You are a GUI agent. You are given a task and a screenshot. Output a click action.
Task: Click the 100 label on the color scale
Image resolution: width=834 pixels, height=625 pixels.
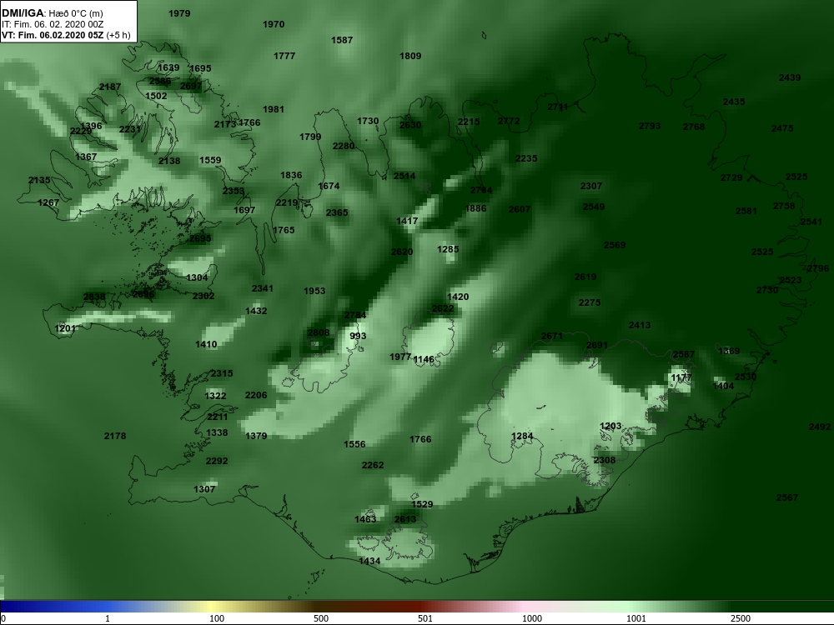click(217, 618)
